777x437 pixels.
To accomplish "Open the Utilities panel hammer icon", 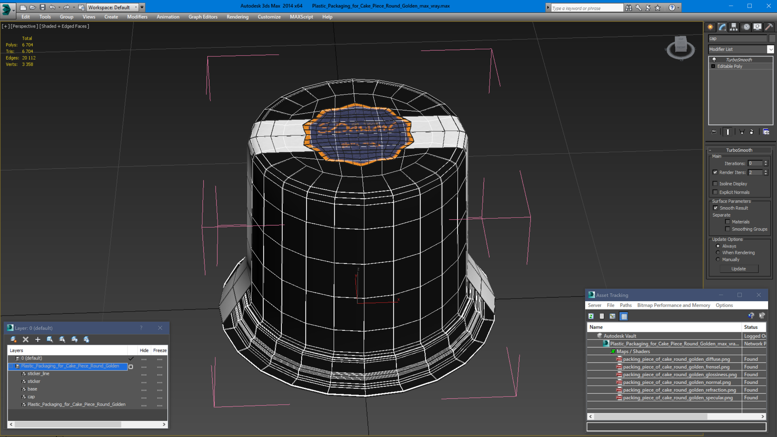I will [x=769, y=27].
